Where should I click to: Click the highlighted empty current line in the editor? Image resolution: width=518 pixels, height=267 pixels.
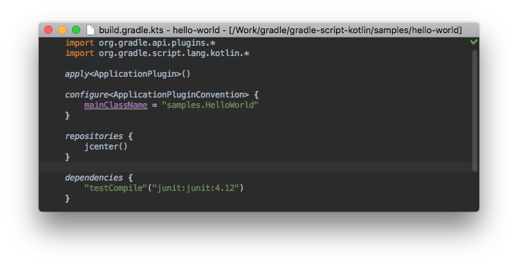(x=256, y=167)
